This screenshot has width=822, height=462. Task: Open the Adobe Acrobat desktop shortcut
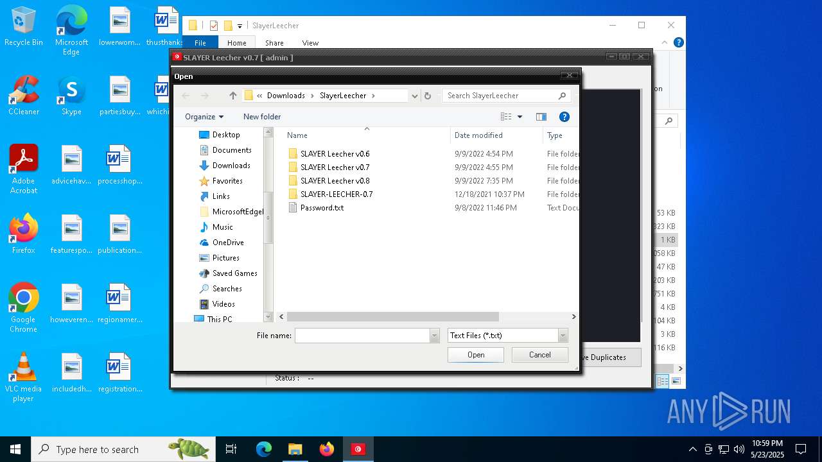pos(24,169)
